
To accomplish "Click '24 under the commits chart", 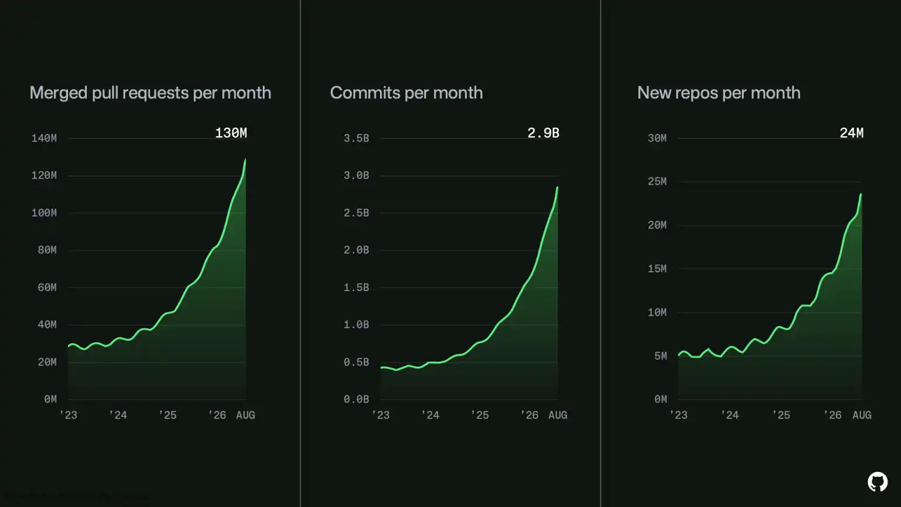I will click(x=430, y=415).
